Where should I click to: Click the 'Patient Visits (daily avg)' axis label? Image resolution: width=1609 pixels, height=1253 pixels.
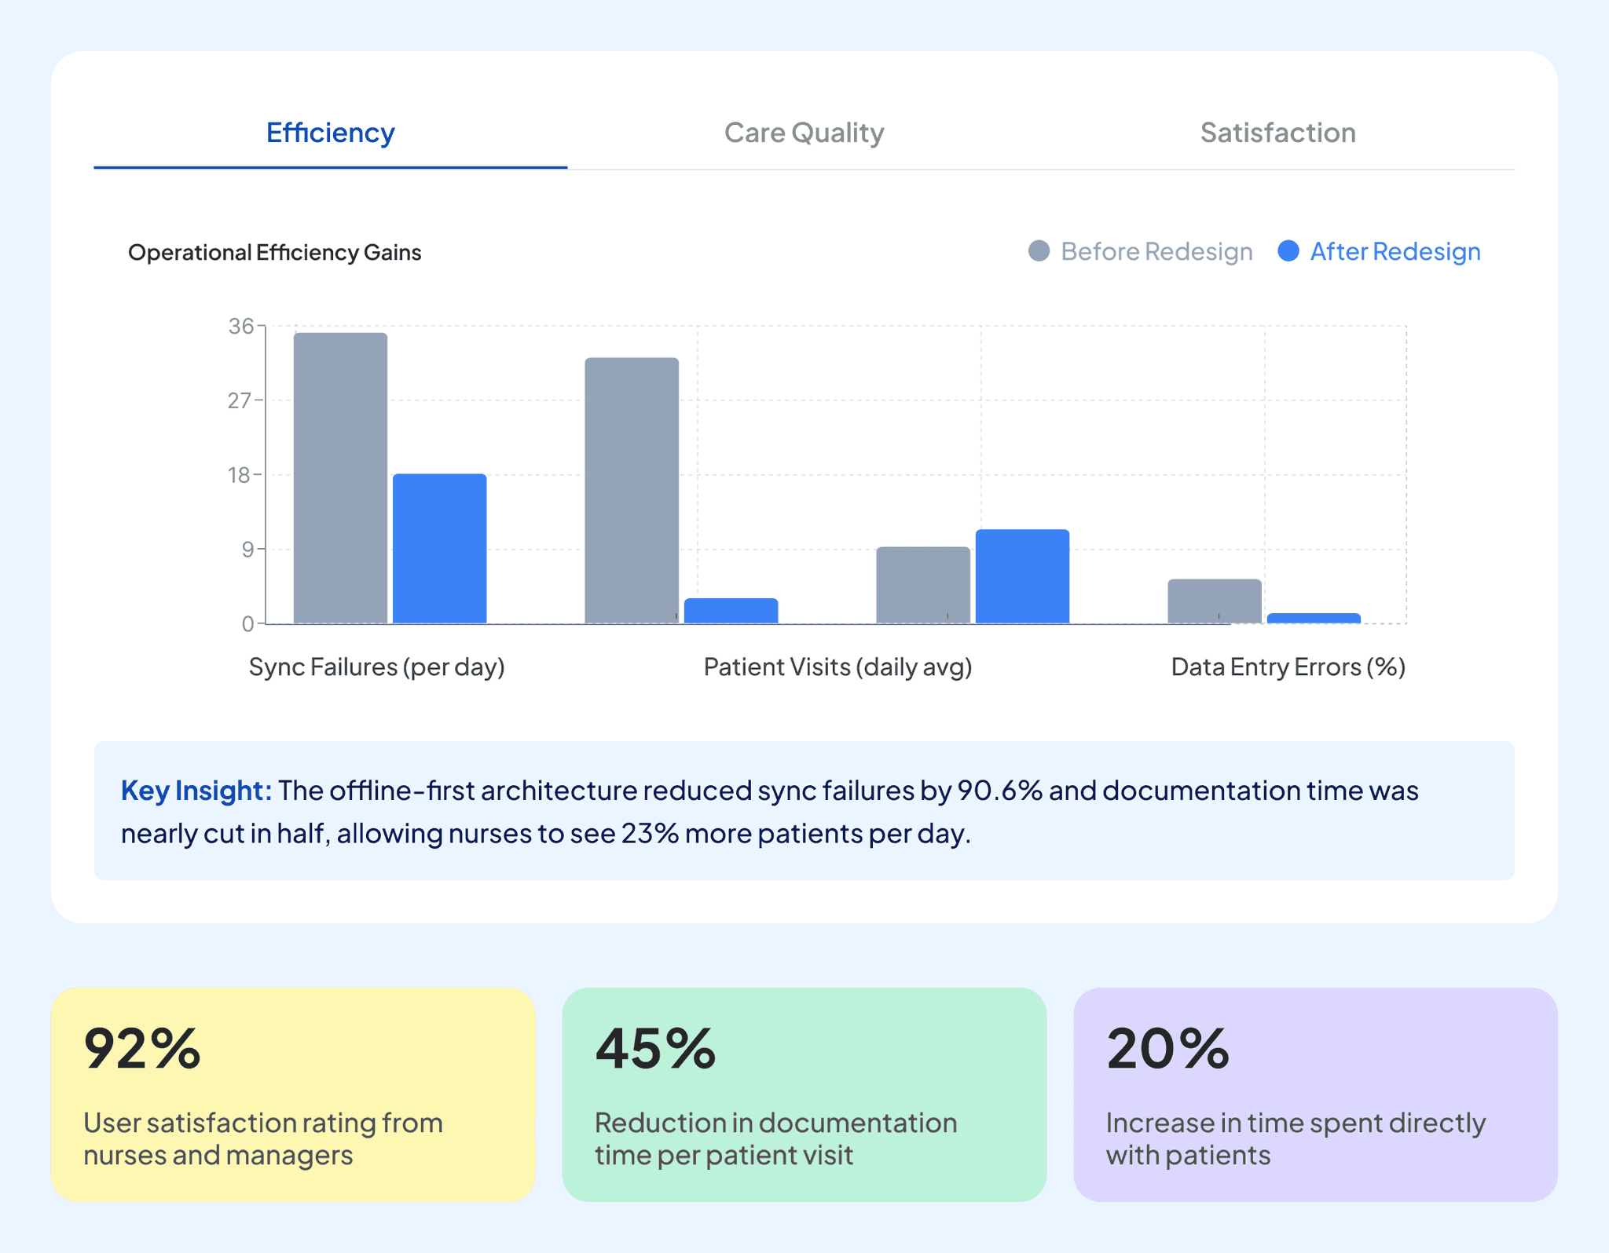837,667
